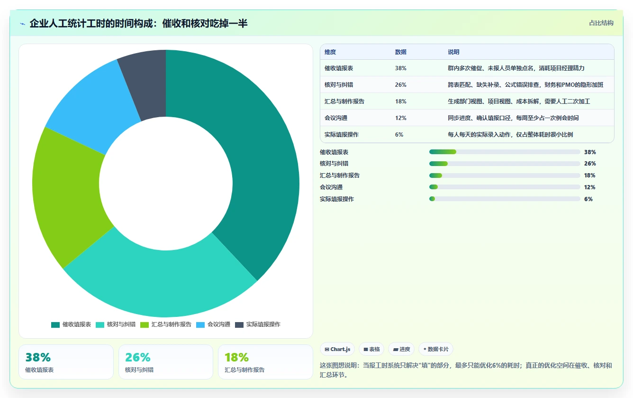Click the 38% value in the table
The image size is (633, 398).
click(x=400, y=68)
